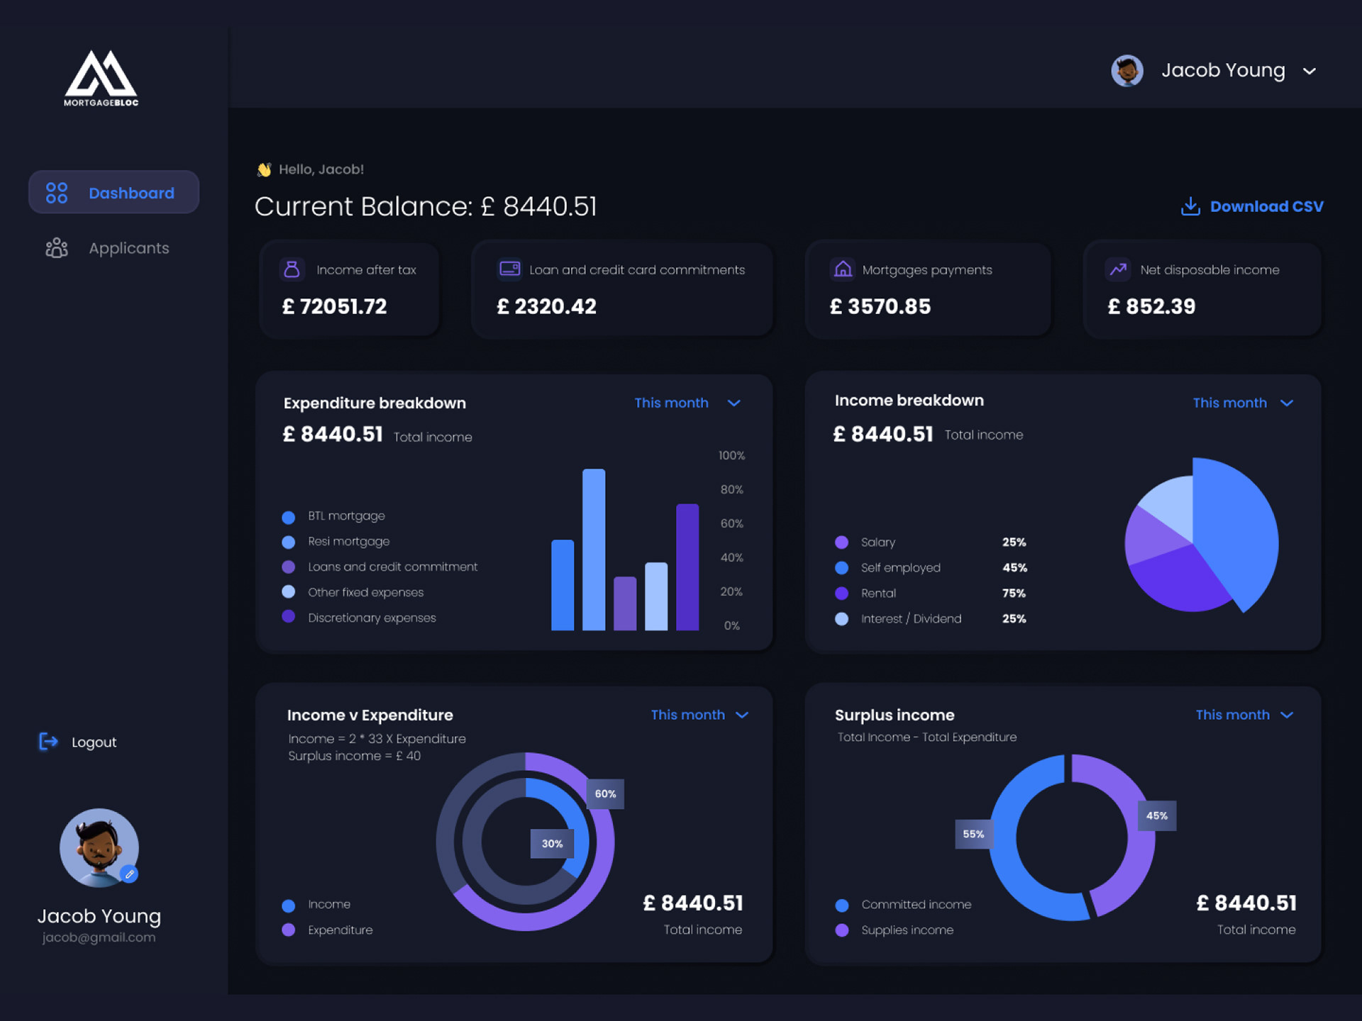Click the edit pencil badge on profile avatar
The width and height of the screenshot is (1362, 1021).
[x=129, y=874]
